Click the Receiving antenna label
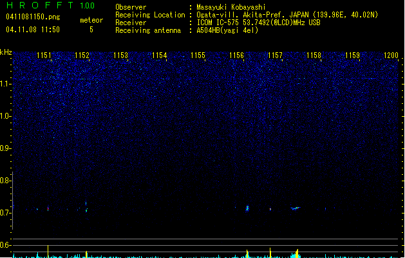Image resolution: width=405 pixels, height=258 pixels. [x=148, y=30]
